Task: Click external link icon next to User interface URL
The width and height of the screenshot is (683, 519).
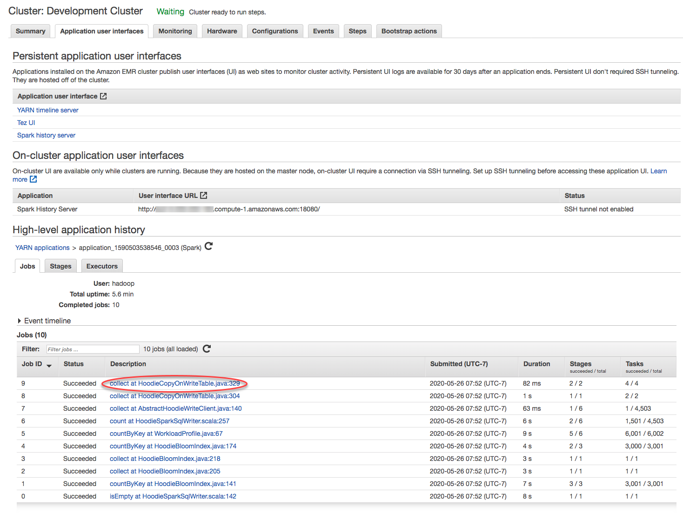Action: 204,196
